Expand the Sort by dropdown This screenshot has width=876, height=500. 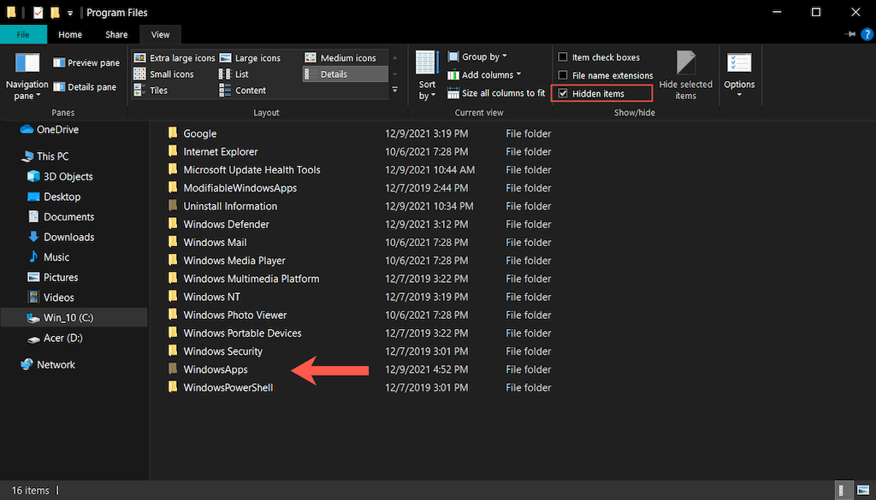coord(428,76)
